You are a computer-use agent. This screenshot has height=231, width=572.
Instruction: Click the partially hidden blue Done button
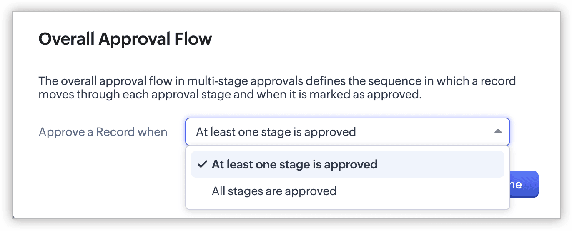524,184
